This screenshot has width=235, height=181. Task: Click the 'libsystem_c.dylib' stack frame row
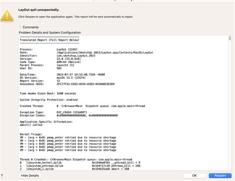pos(74,169)
